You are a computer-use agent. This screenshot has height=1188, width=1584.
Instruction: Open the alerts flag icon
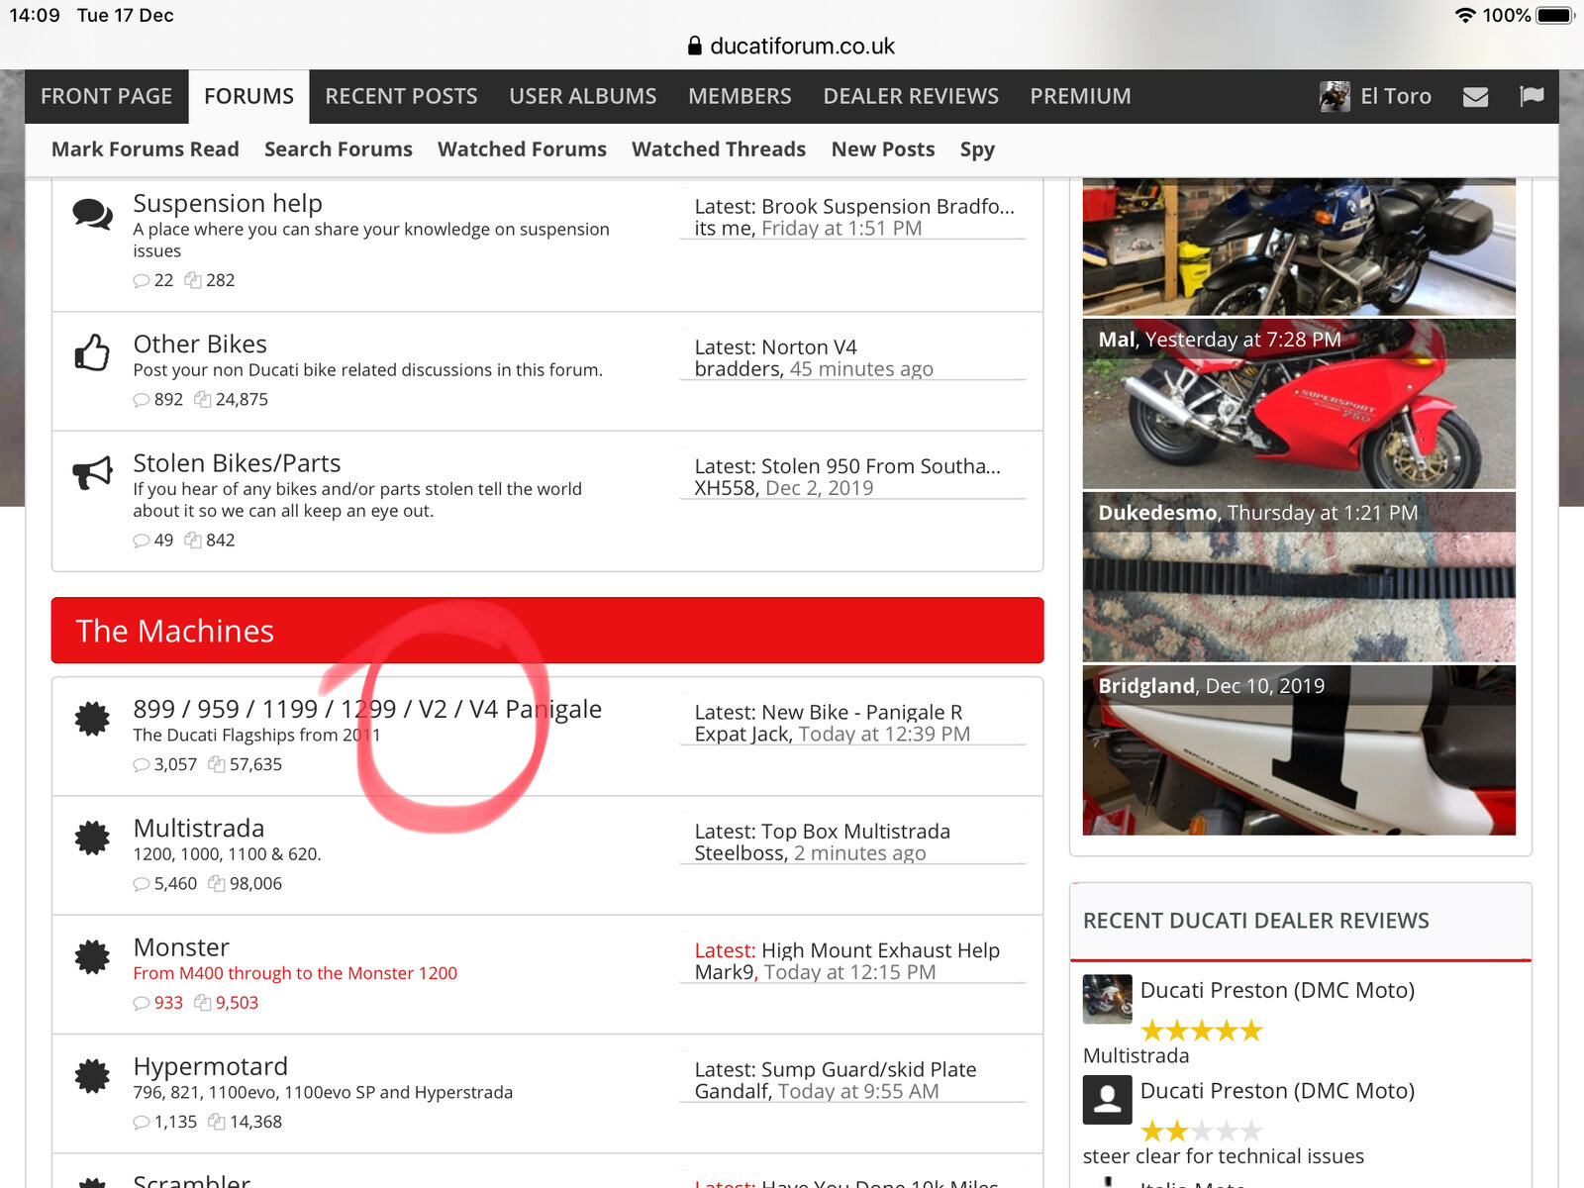(x=1532, y=96)
